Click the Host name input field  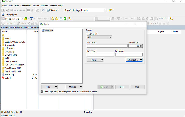(x=107, y=46)
